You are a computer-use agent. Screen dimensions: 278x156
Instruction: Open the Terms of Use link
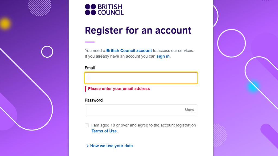pos(104,131)
